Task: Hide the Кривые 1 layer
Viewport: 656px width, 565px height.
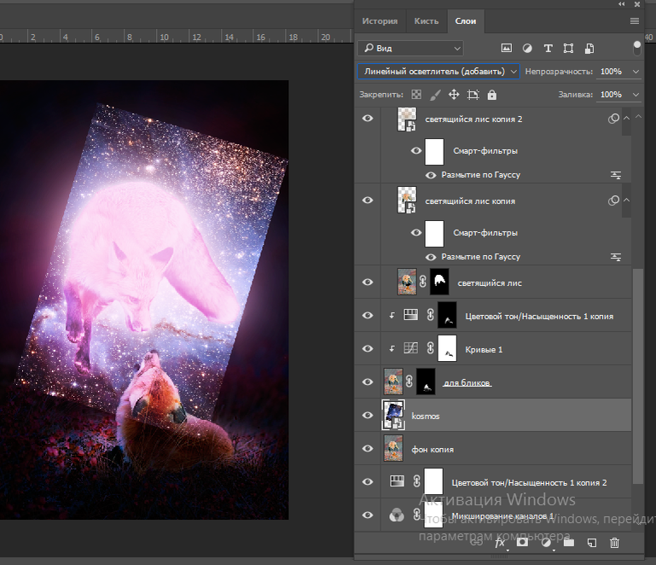Action: [x=368, y=348]
